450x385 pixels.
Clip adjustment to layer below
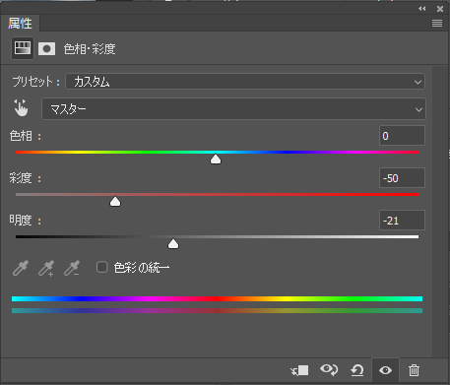(299, 370)
